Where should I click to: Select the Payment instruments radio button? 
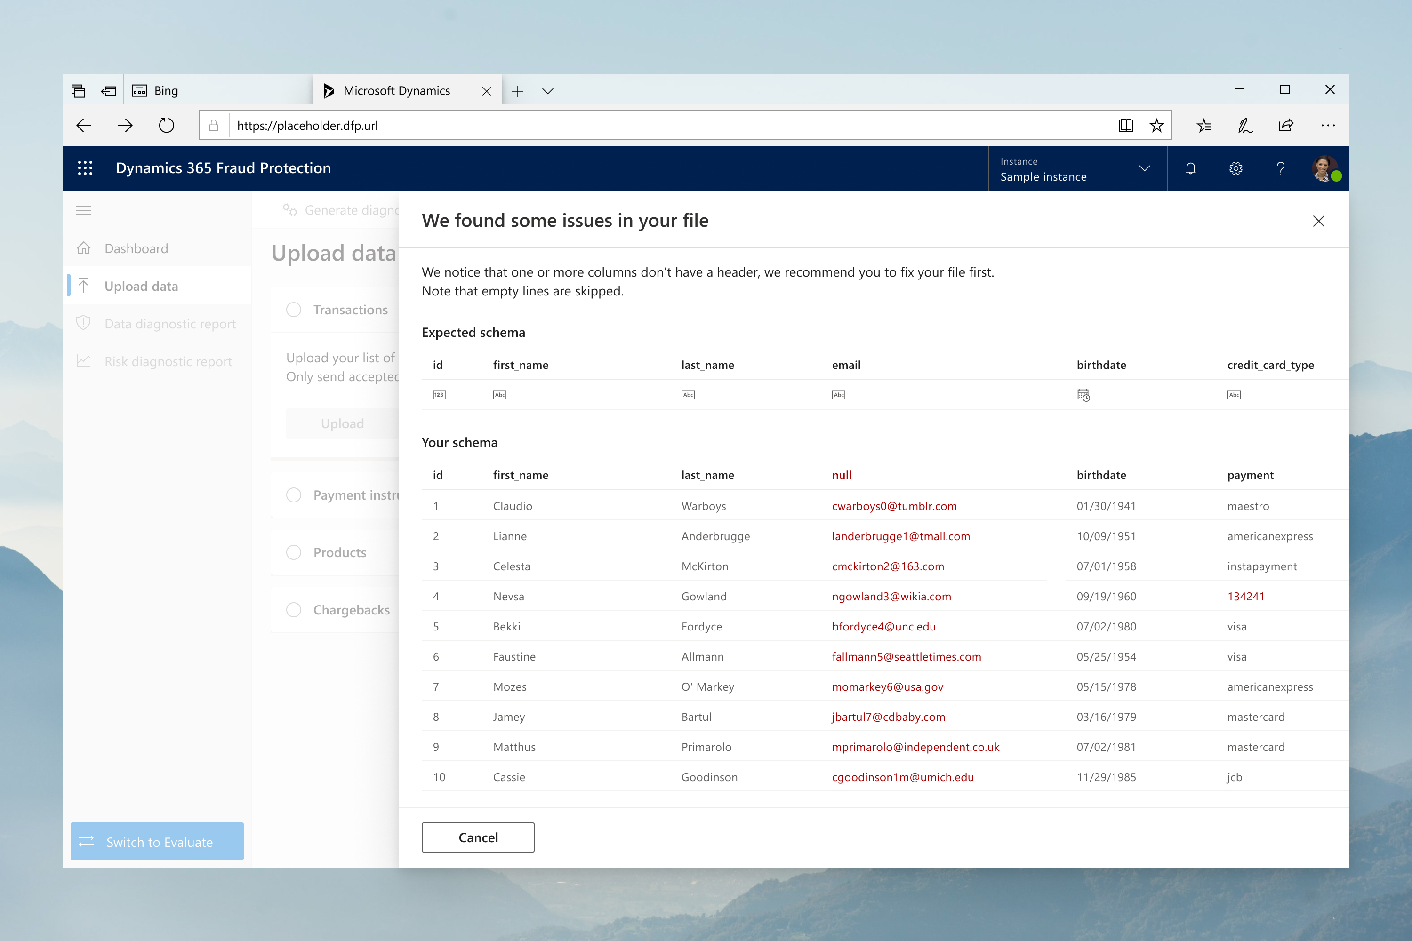294,495
